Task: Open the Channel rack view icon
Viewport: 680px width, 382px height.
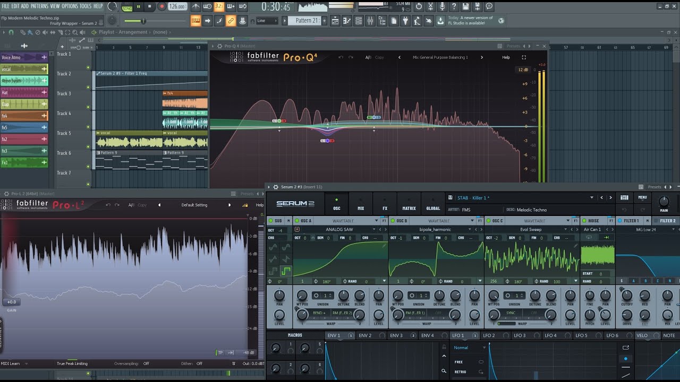Action: pyautogui.click(x=358, y=21)
